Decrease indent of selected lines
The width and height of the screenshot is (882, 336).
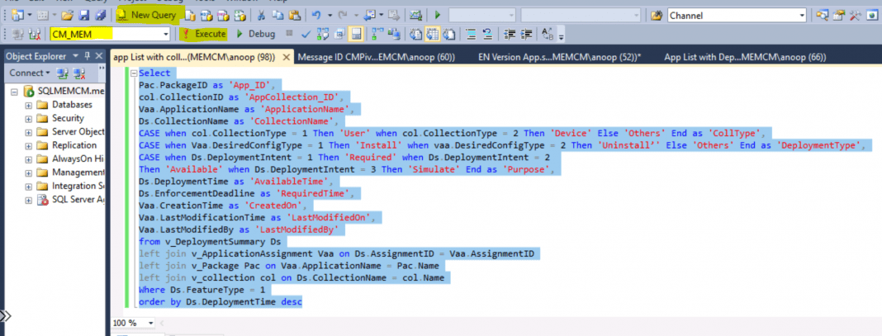510,34
